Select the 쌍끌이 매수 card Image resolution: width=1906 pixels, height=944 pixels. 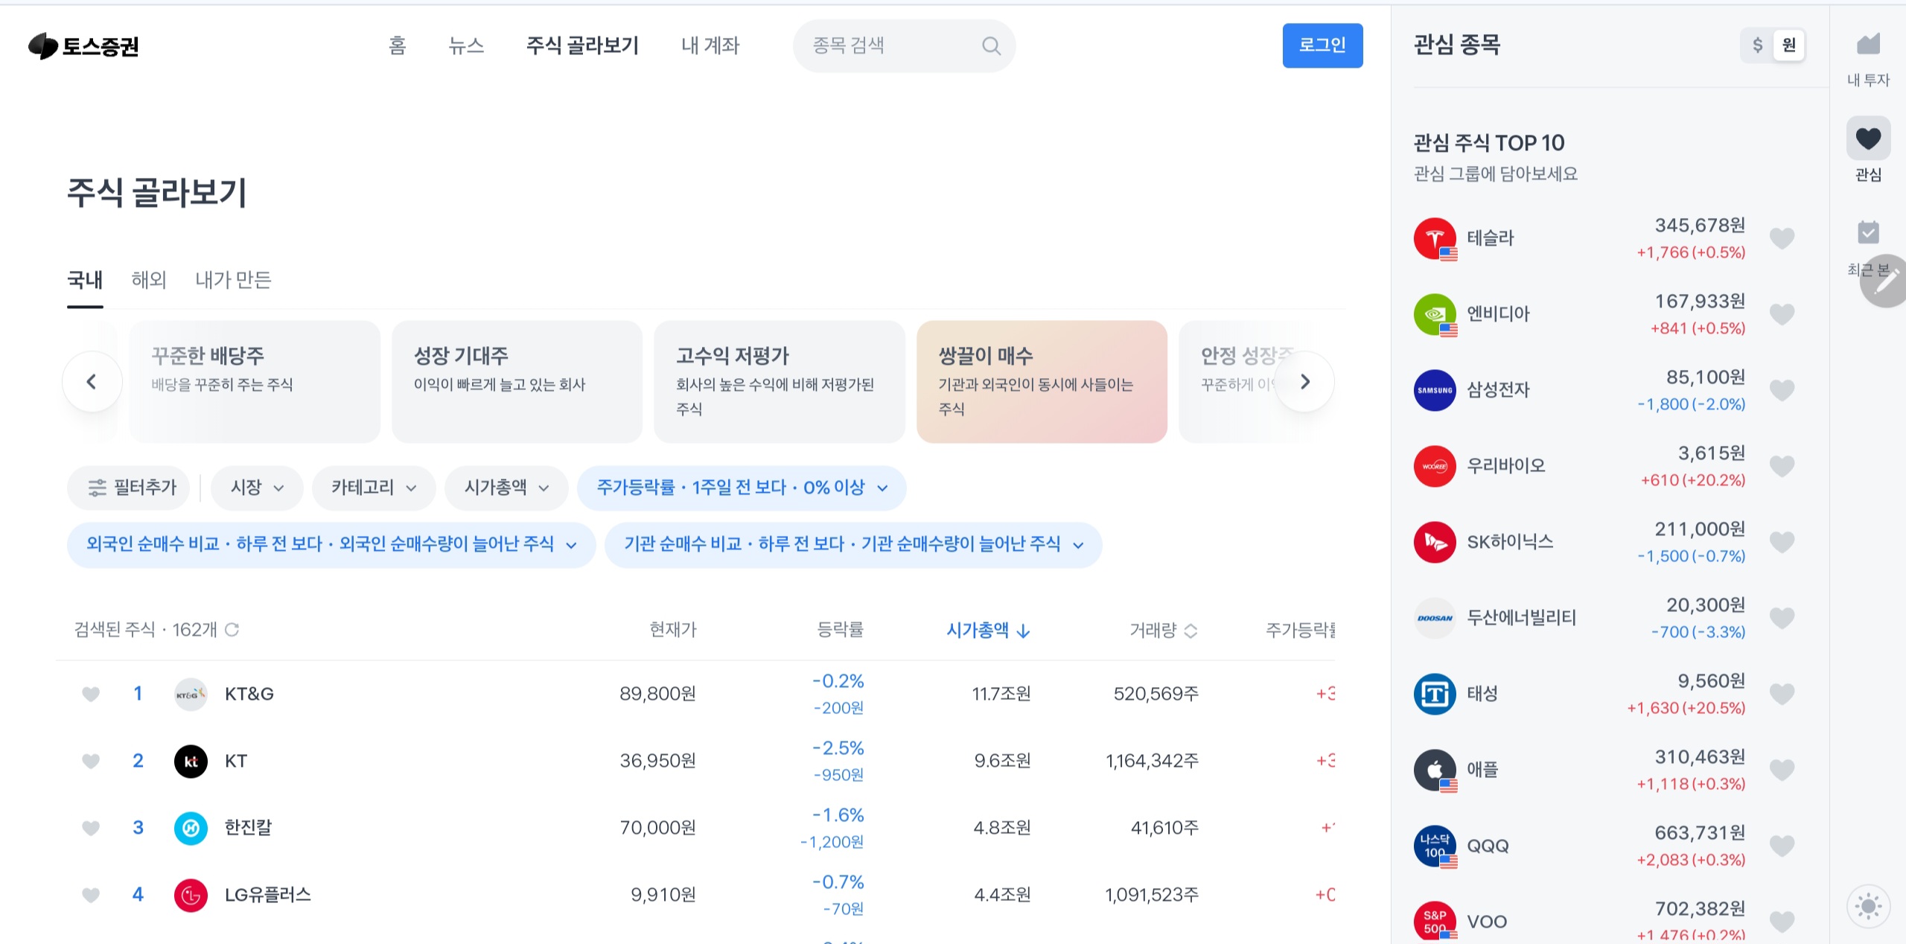pyautogui.click(x=1042, y=382)
